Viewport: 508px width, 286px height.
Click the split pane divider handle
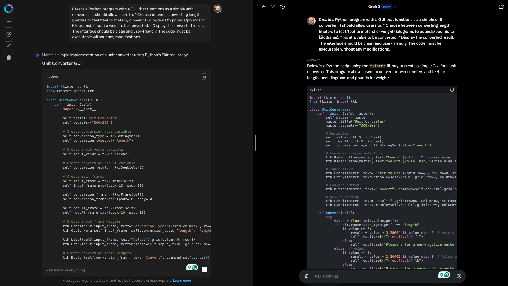[255, 143]
